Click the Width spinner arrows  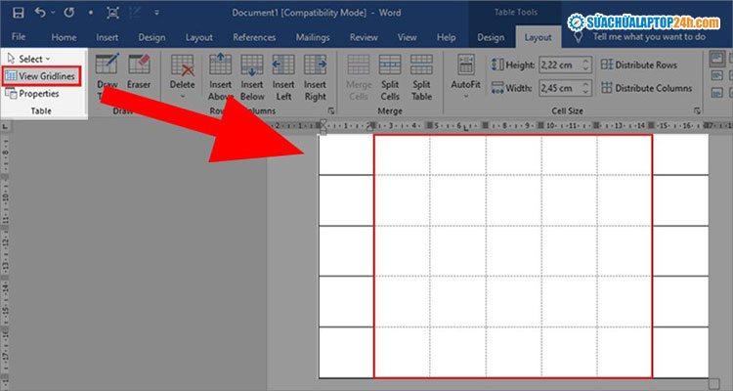(x=585, y=87)
